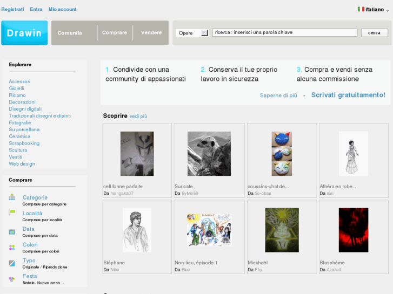Click the Festa celebration icon
Image resolution: width=393 pixels, height=294 pixels.
click(12, 279)
